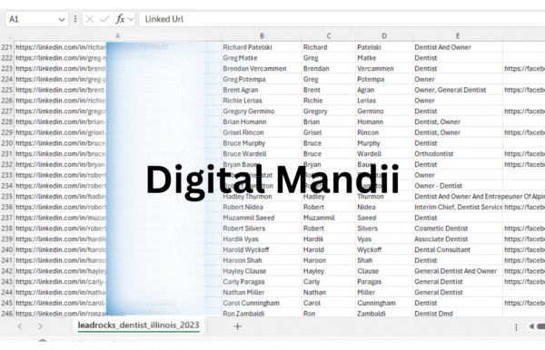Screen dimensions: 545x350
Task: Click cell Cosmetic Dentist
Action: tap(458, 228)
